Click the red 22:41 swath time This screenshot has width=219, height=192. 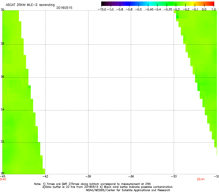click(201, 179)
